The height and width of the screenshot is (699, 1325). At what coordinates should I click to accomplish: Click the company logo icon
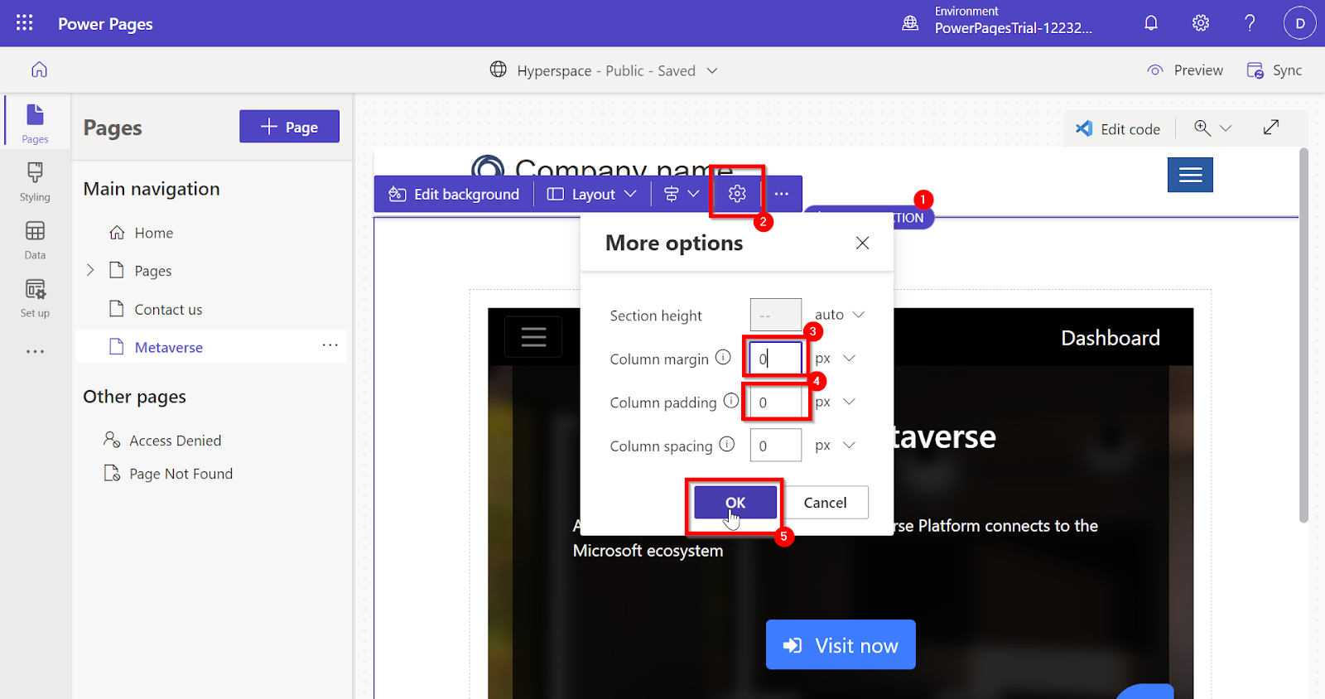pyautogui.click(x=488, y=166)
